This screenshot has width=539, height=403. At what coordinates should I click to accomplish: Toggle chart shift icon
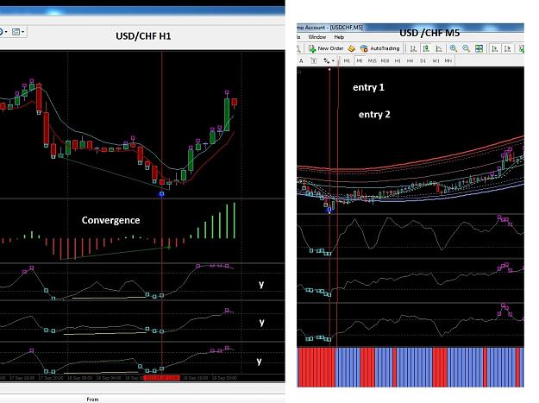pyautogui.click(x=508, y=48)
